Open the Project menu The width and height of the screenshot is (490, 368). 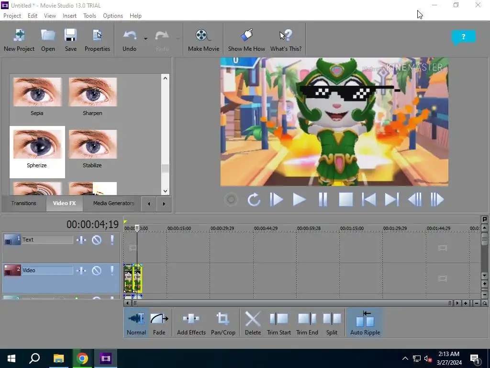pos(12,16)
